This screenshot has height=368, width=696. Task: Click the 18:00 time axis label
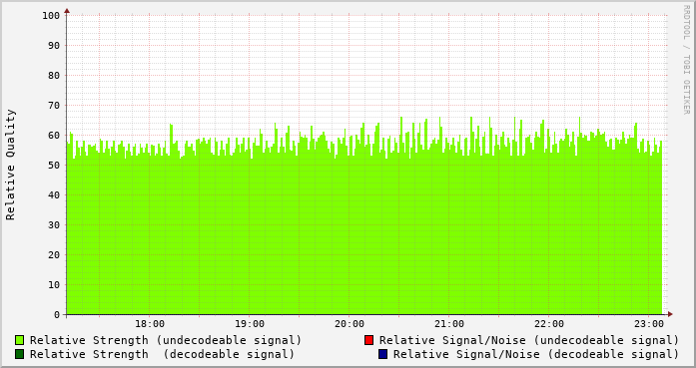click(150, 324)
